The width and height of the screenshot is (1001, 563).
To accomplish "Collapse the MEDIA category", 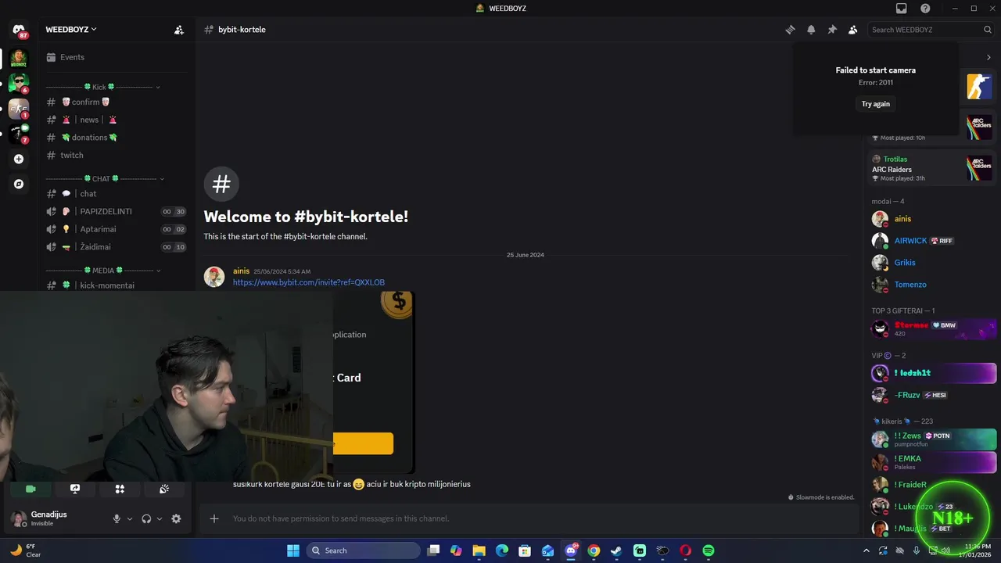I will [103, 271].
